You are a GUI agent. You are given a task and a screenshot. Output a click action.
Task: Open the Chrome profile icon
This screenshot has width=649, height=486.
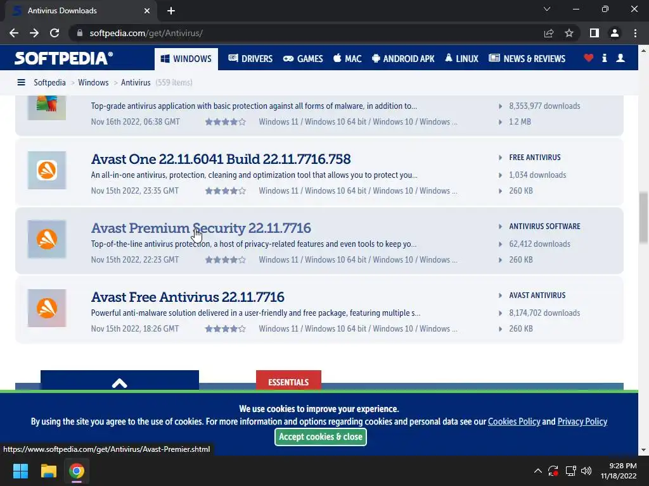tap(615, 33)
